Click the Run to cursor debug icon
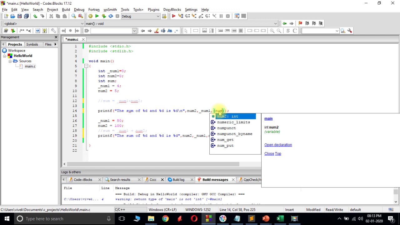 181,16
